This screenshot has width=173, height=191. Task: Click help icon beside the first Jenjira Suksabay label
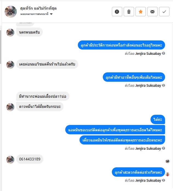pos(163,53)
